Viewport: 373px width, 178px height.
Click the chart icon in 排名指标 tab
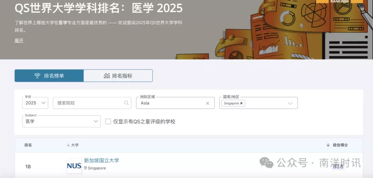[107, 76]
